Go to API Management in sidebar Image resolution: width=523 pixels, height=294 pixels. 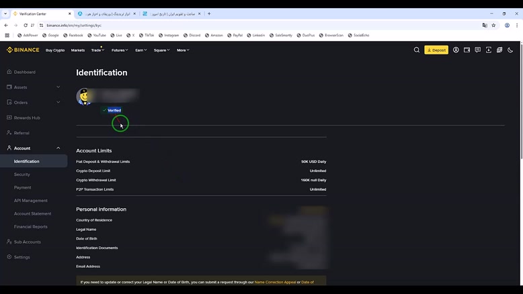(31, 201)
